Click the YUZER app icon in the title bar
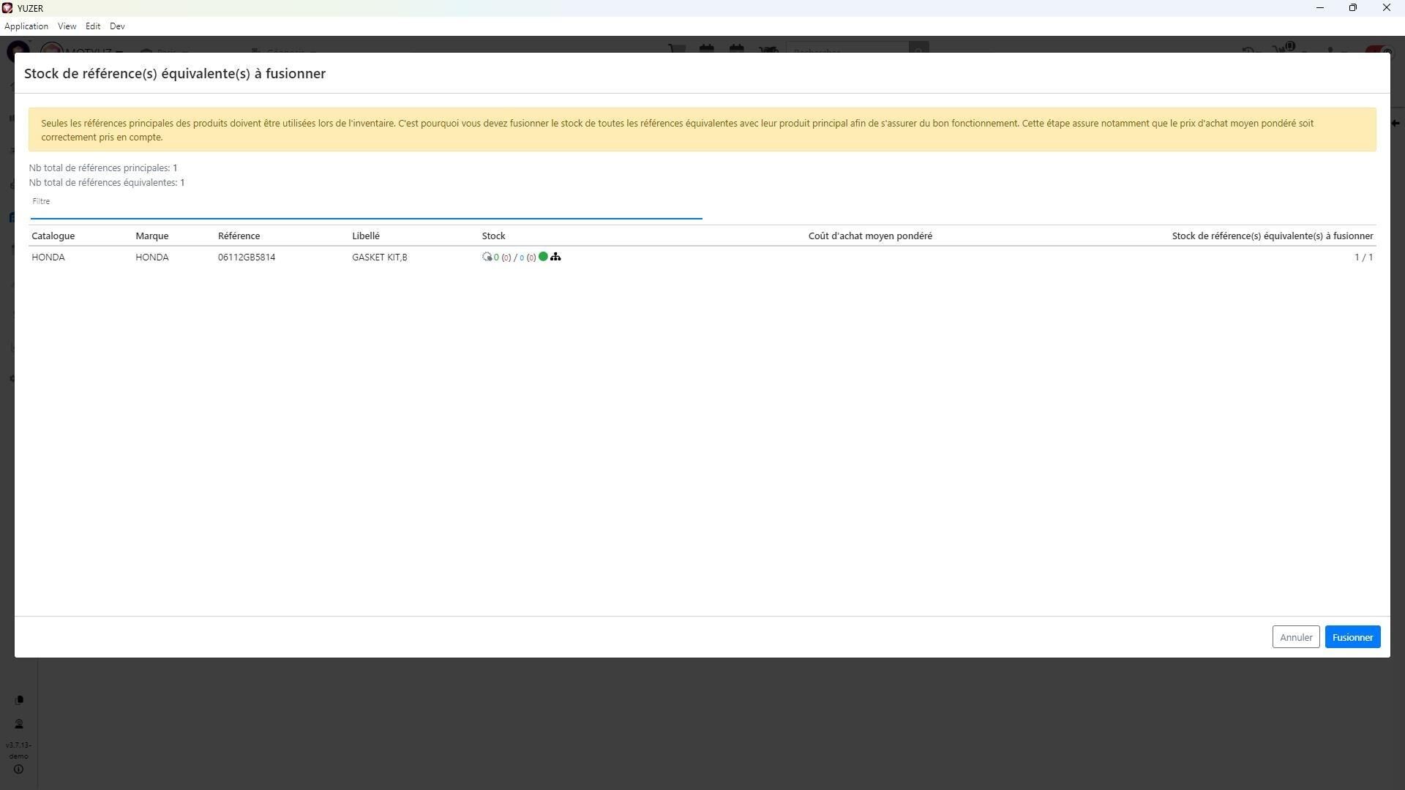The width and height of the screenshot is (1405, 790). point(7,8)
